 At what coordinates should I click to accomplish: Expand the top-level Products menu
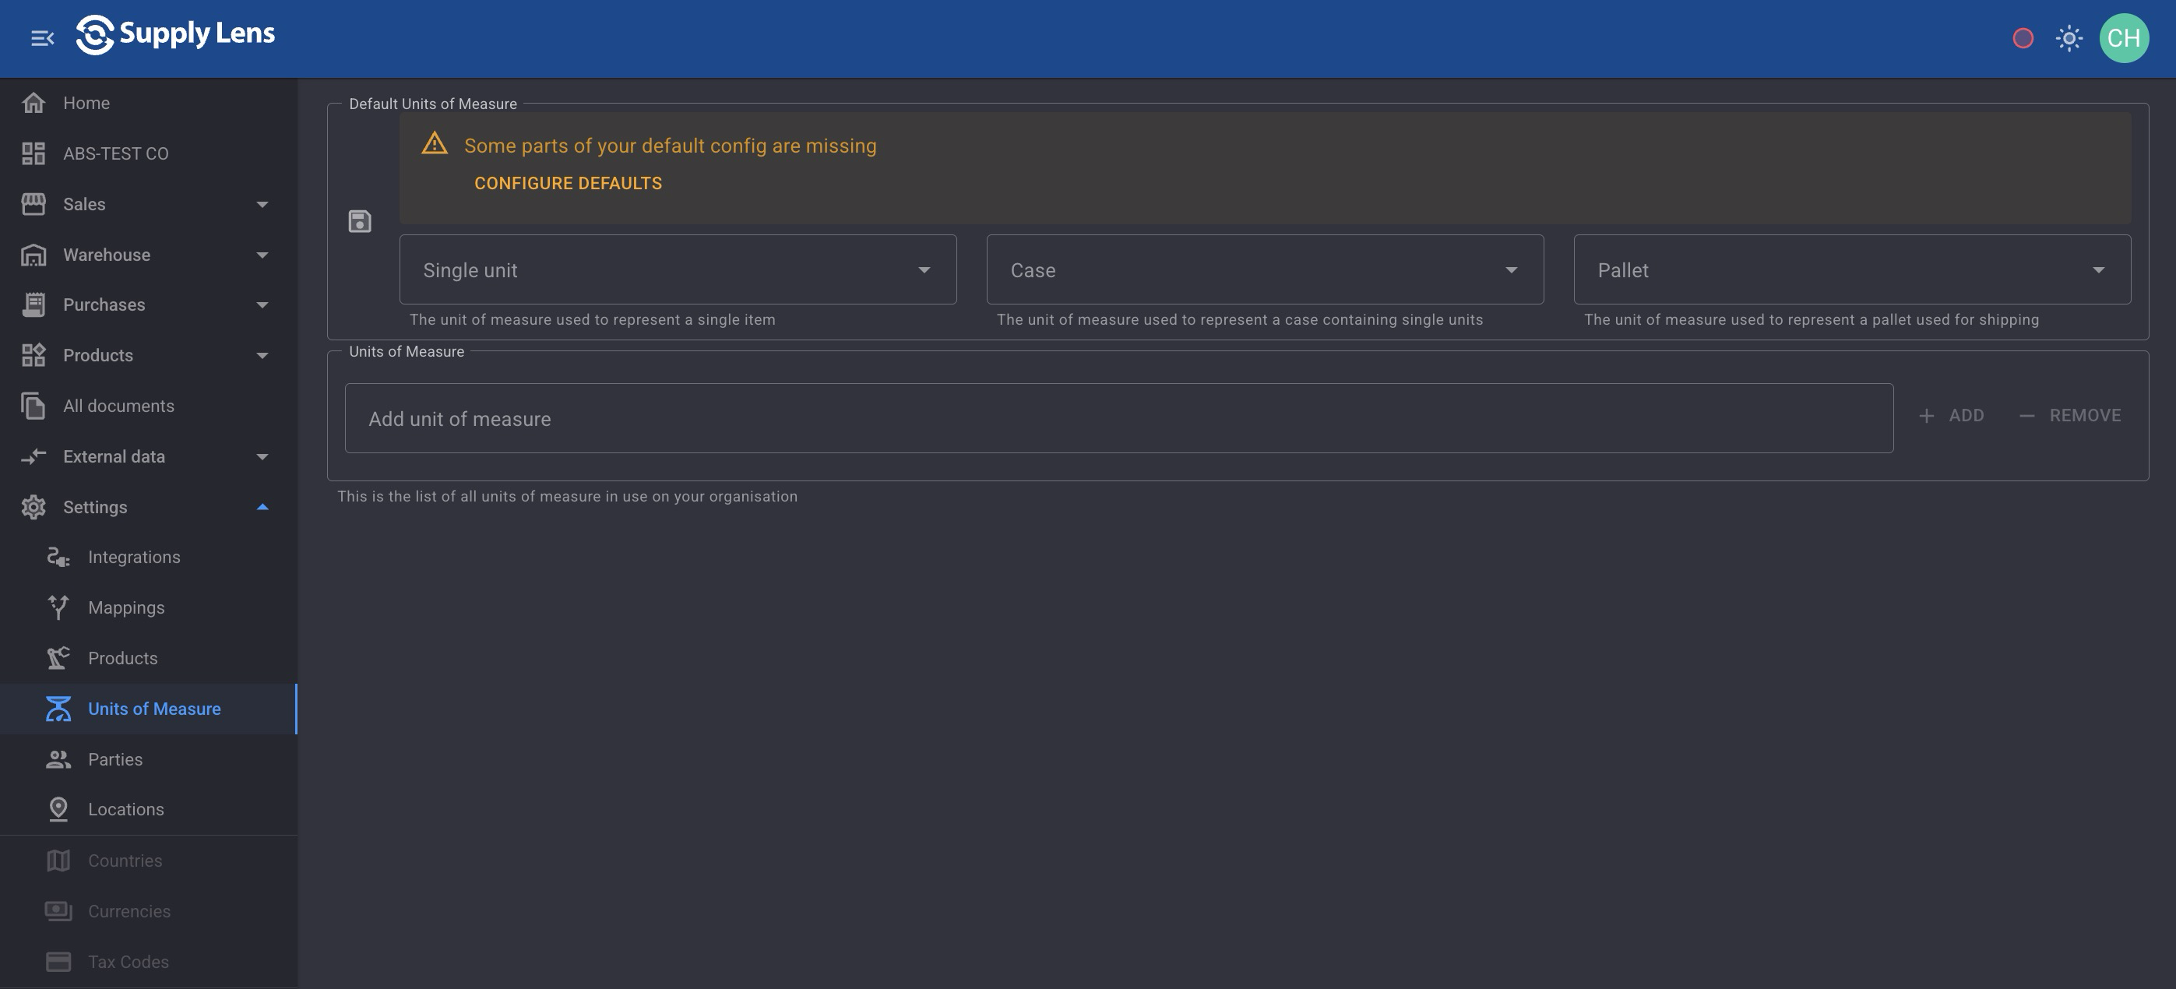pyautogui.click(x=149, y=356)
